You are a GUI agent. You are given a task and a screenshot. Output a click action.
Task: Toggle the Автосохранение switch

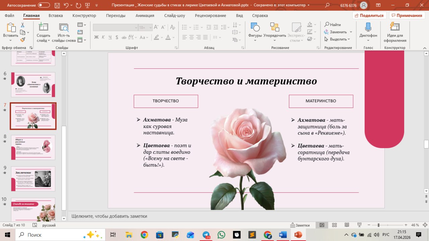44,5
